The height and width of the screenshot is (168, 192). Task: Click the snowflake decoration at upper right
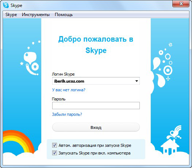click(x=170, y=45)
